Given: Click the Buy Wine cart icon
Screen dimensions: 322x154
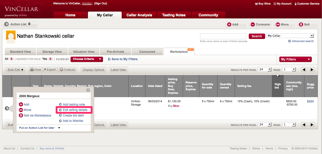Looking at the screenshot, I should pos(256,4).
